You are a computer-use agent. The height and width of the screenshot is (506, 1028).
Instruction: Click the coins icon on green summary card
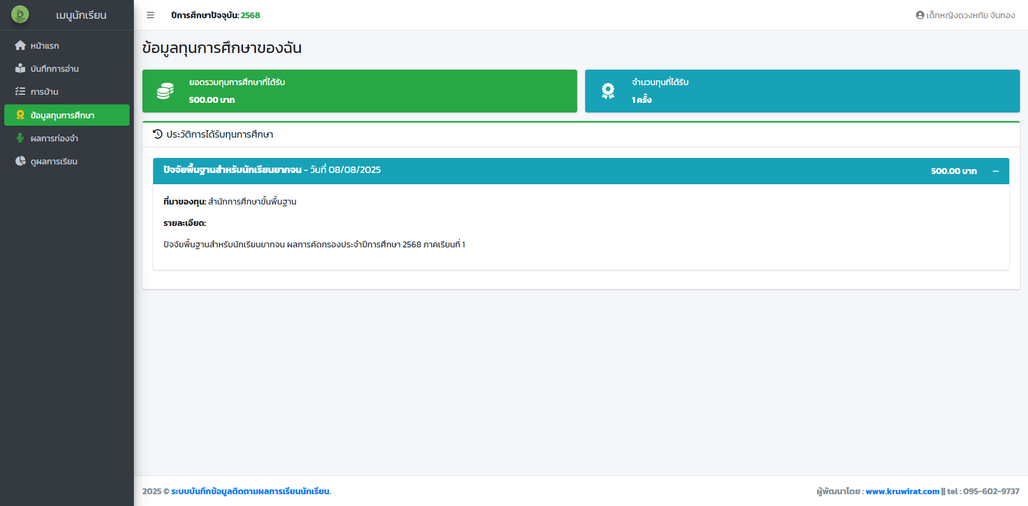[x=165, y=91]
